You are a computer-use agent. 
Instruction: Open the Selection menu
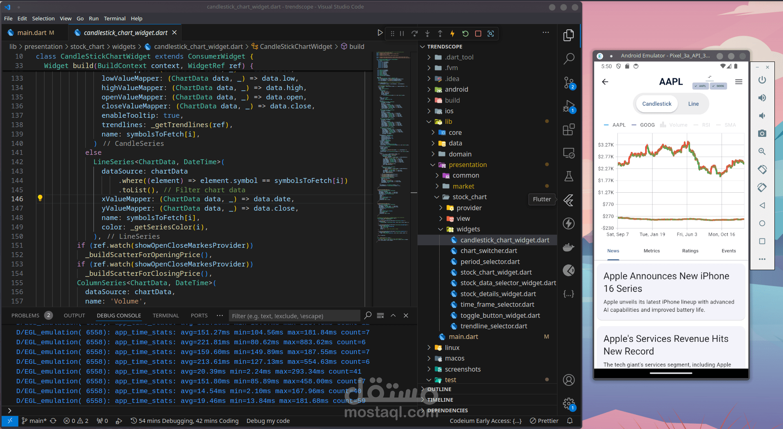pos(43,19)
